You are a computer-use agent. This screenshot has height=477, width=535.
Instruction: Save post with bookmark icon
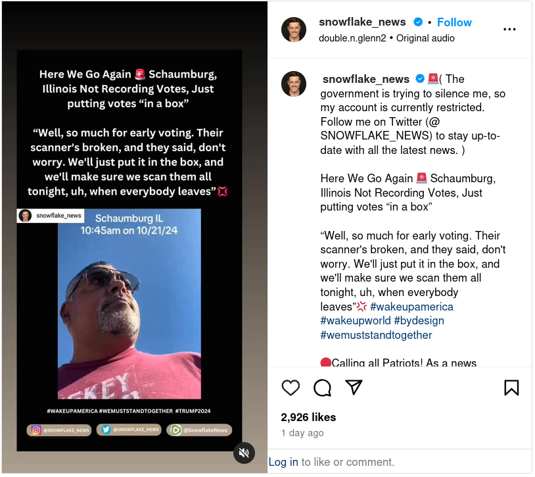[512, 388]
